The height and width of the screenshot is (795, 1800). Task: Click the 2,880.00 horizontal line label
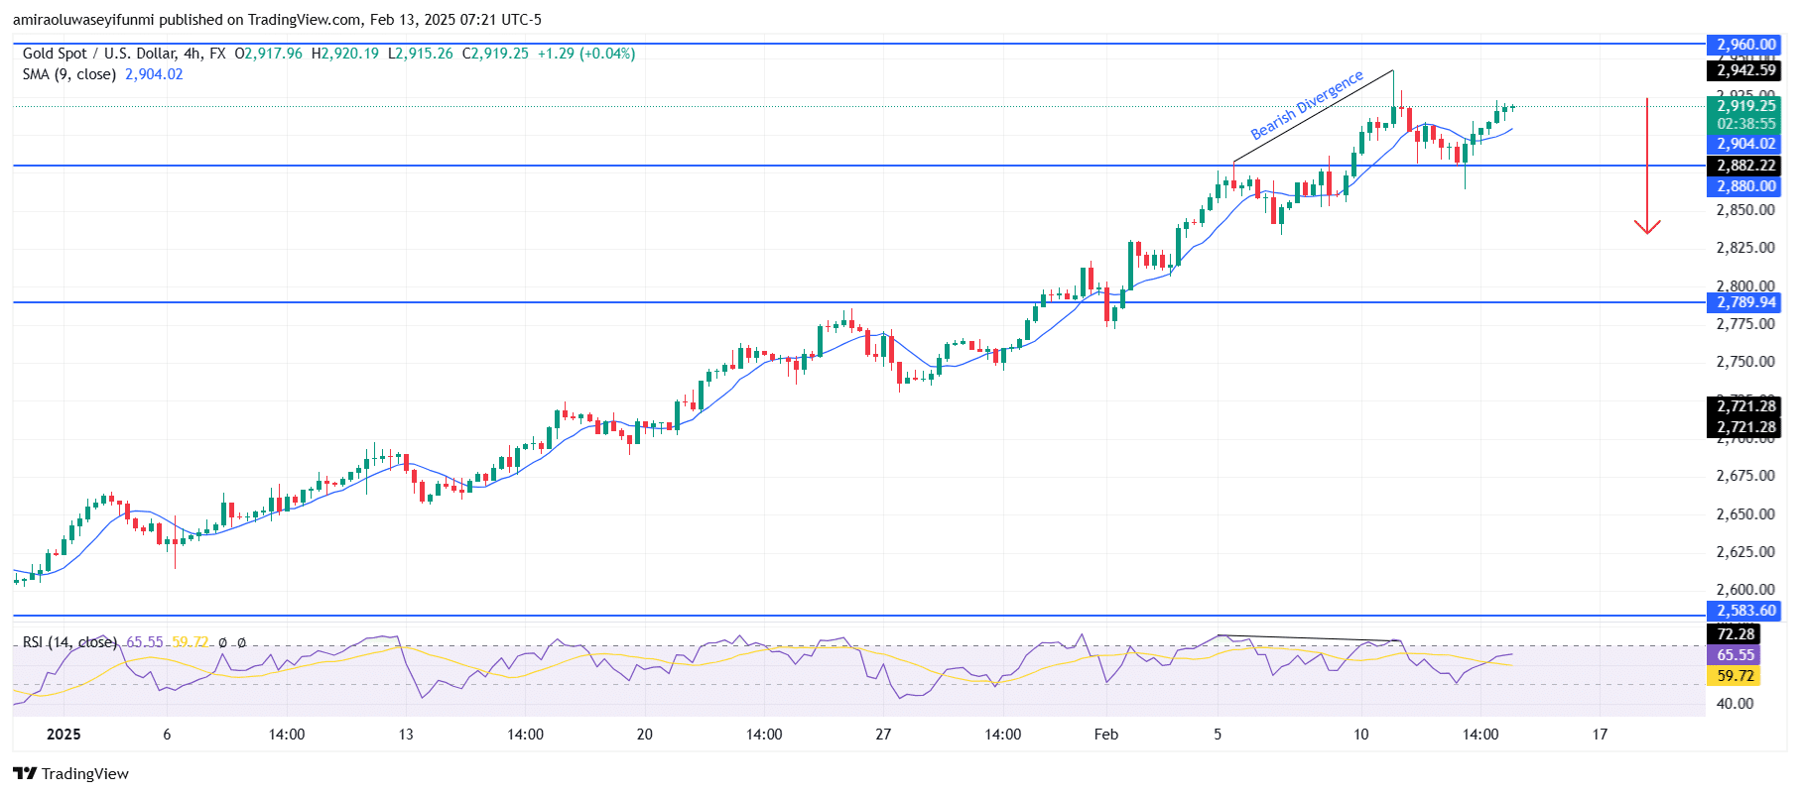(x=1745, y=186)
